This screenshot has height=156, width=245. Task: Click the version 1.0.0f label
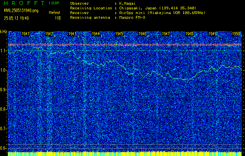point(54,3)
